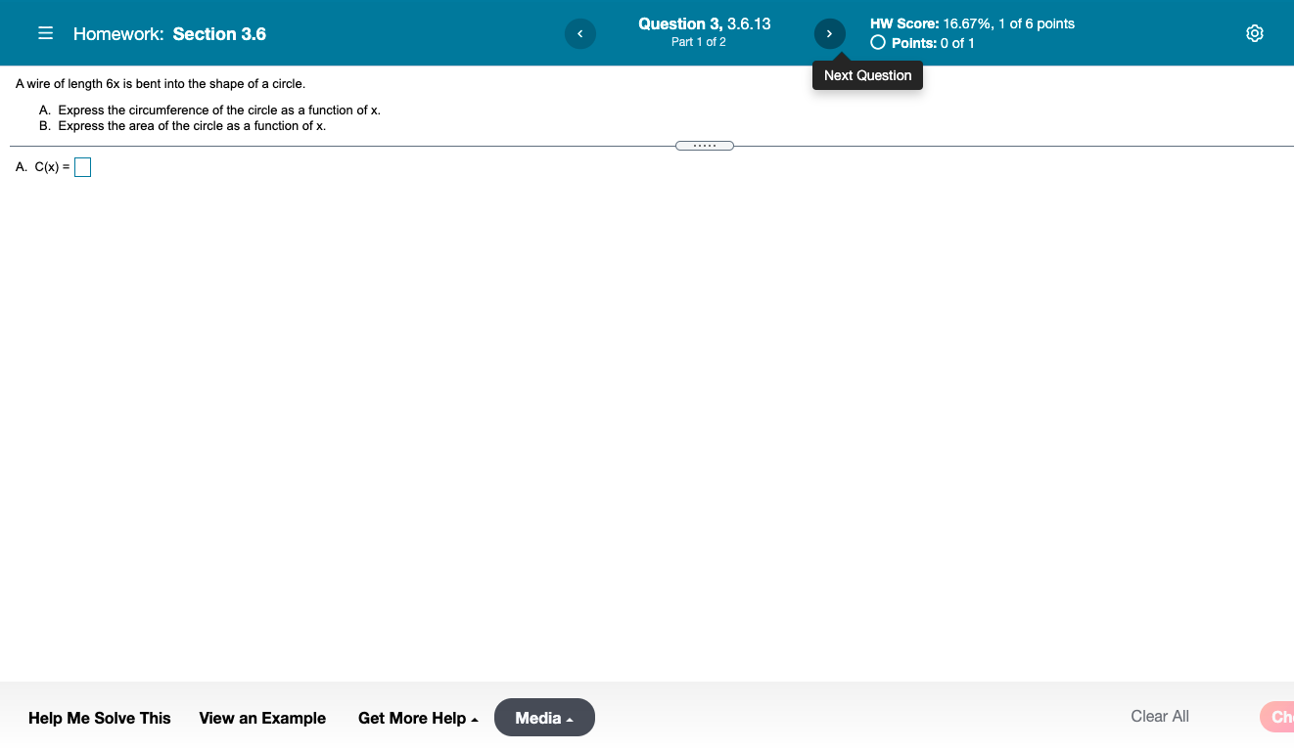
Task: Open the hamburger navigation menu
Action: point(45,33)
